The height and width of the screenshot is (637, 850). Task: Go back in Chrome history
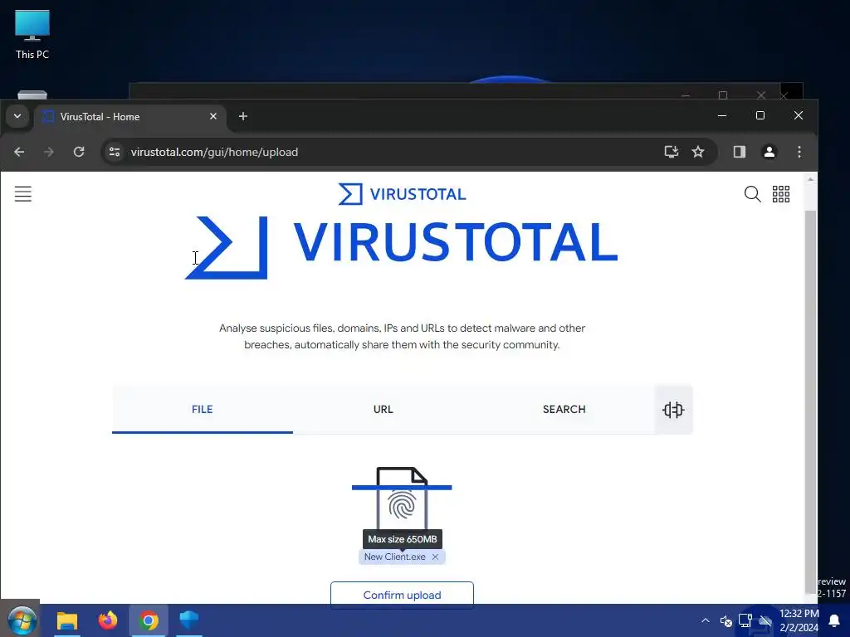tap(19, 153)
